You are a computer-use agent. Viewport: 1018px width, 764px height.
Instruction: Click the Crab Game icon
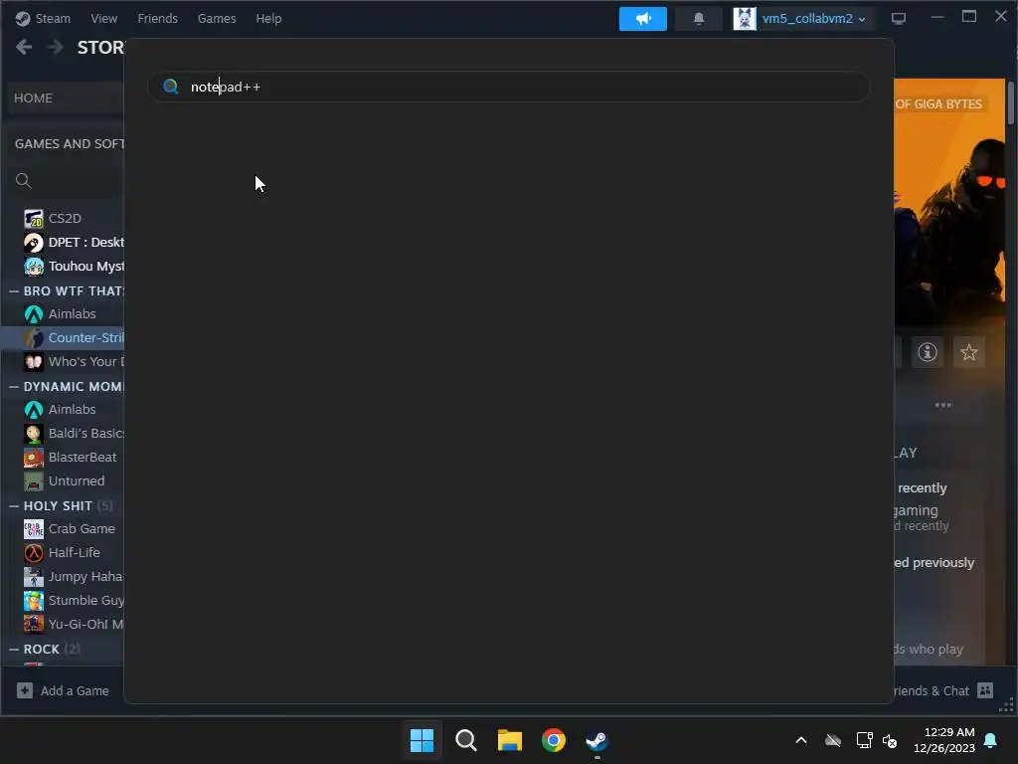[x=34, y=529]
